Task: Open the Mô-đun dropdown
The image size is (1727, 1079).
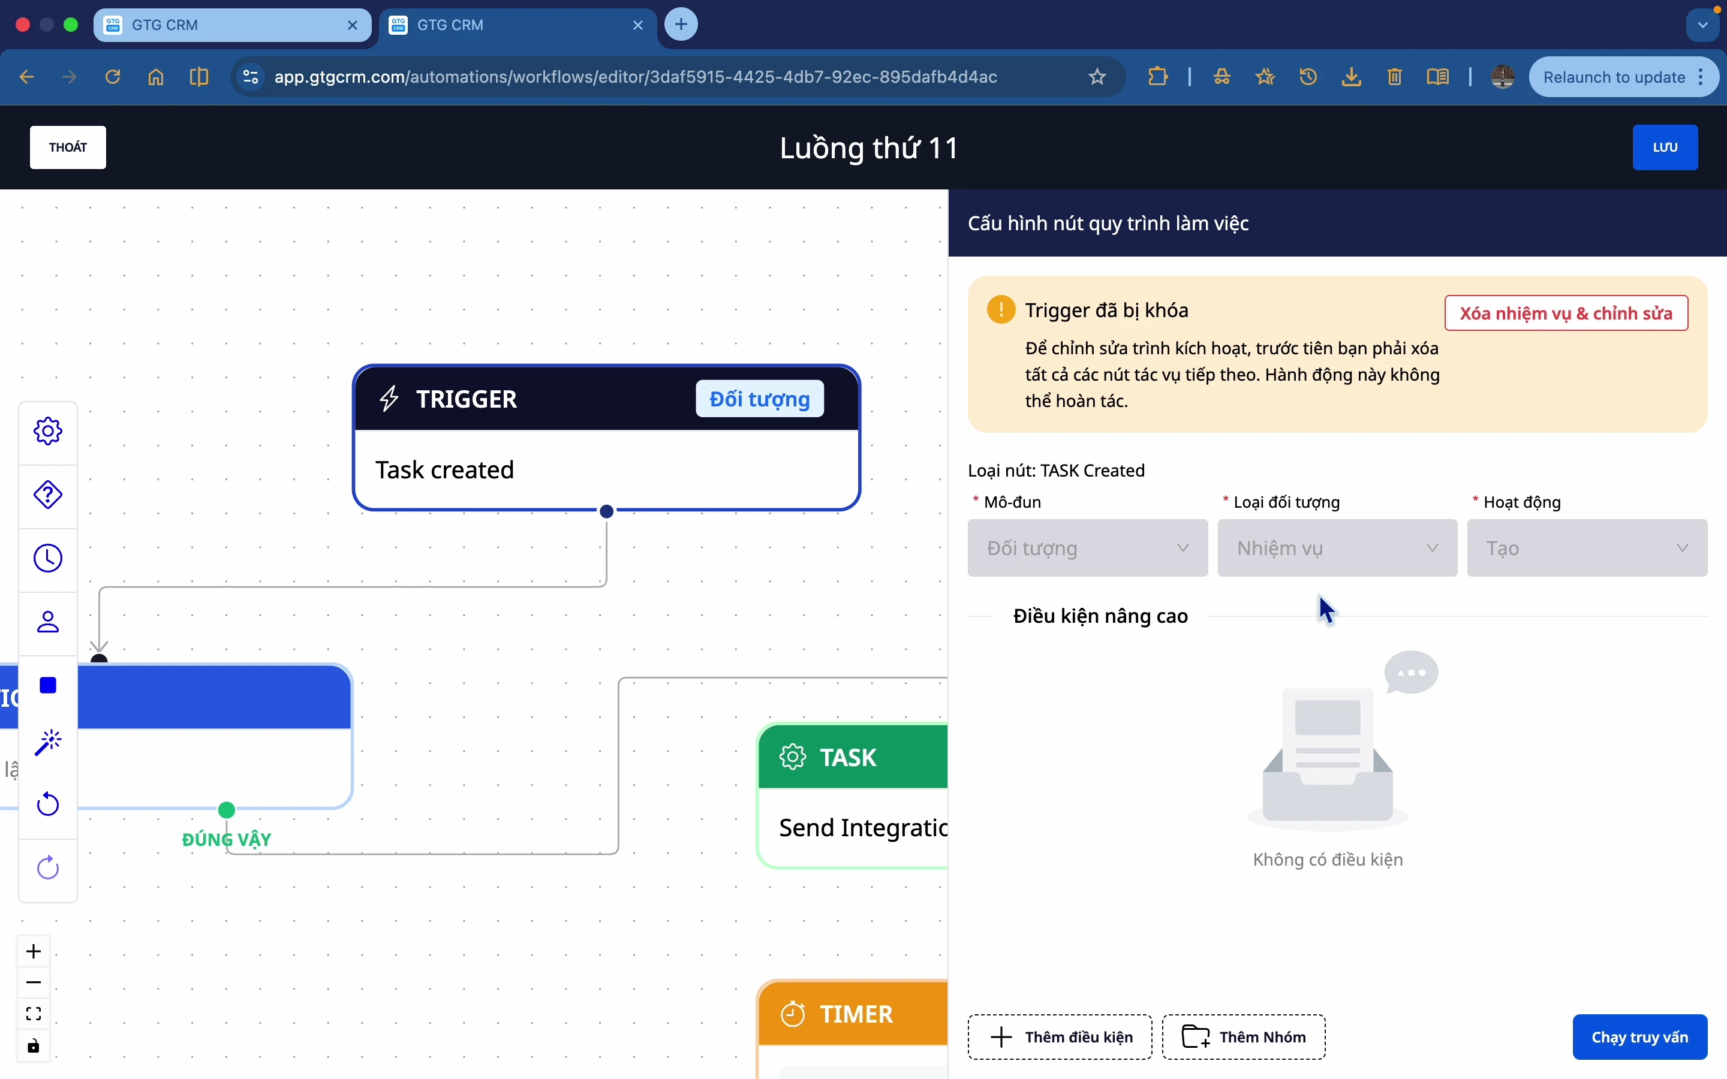Action: tap(1087, 548)
